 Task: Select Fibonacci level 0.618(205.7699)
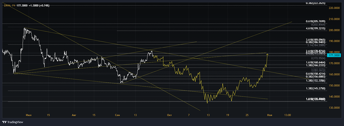point(315,21)
